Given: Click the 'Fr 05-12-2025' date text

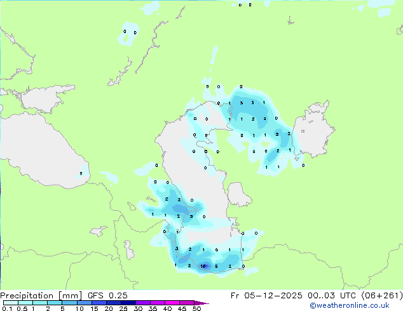Looking at the screenshot, I should (x=266, y=296).
